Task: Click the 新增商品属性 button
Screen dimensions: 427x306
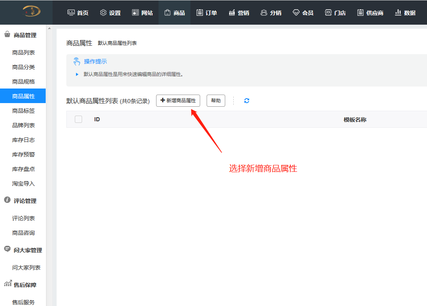Action: pos(178,101)
